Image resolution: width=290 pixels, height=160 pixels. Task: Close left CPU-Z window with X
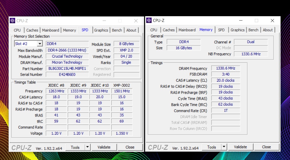click(x=136, y=21)
